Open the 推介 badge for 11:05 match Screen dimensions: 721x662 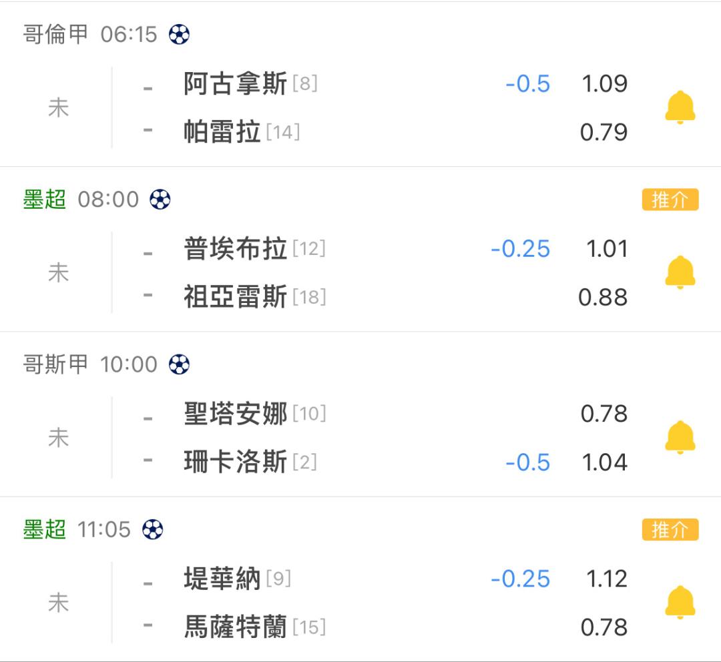(670, 530)
